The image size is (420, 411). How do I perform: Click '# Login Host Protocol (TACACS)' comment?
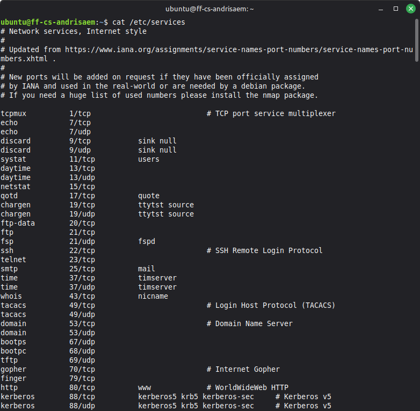click(x=271, y=306)
